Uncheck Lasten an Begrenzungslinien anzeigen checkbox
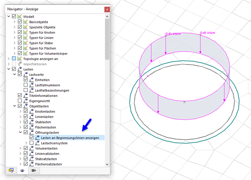Image resolution: width=251 pixels, height=180 pixels. (31, 137)
